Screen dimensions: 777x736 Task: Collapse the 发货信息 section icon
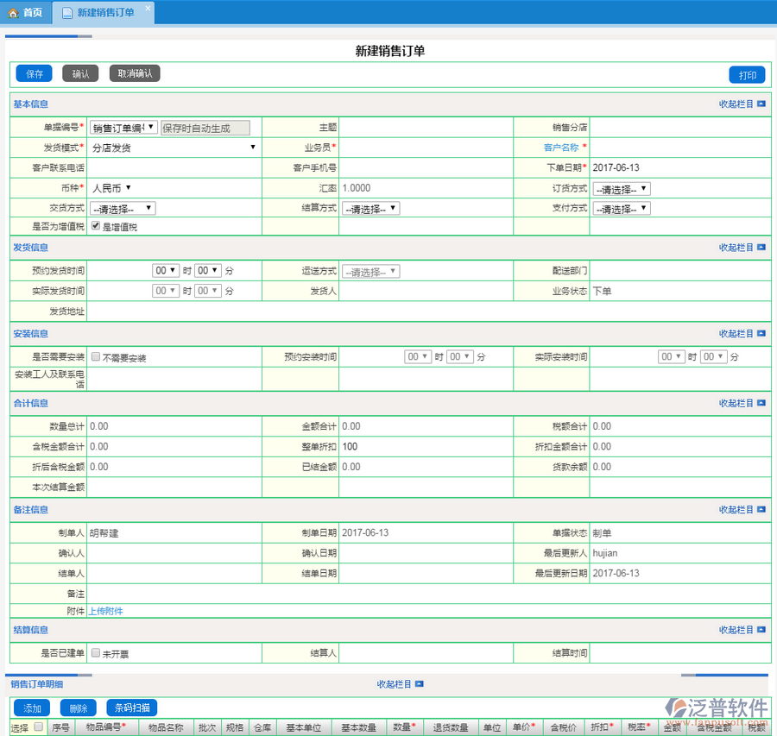point(761,248)
